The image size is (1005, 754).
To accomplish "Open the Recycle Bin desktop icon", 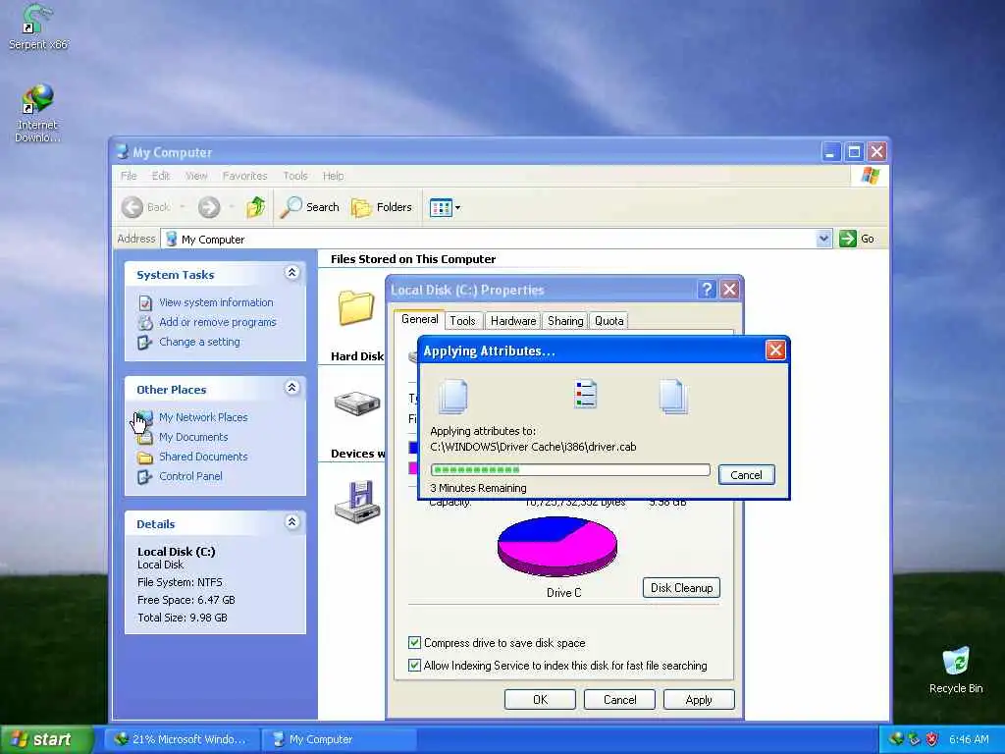I will (x=956, y=670).
